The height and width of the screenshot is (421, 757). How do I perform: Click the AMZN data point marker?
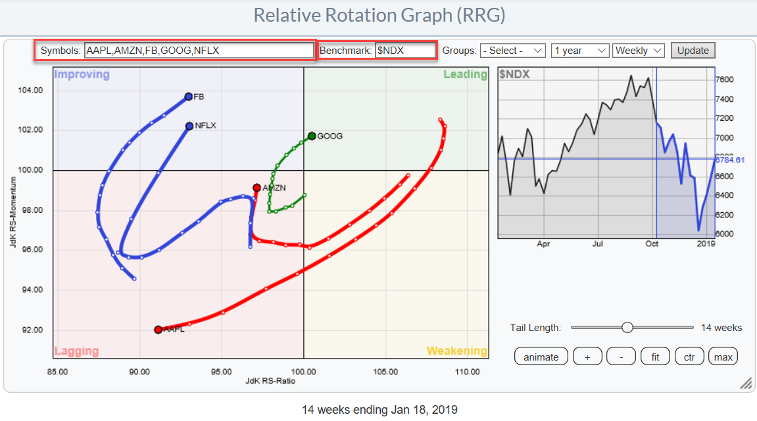pyautogui.click(x=257, y=188)
